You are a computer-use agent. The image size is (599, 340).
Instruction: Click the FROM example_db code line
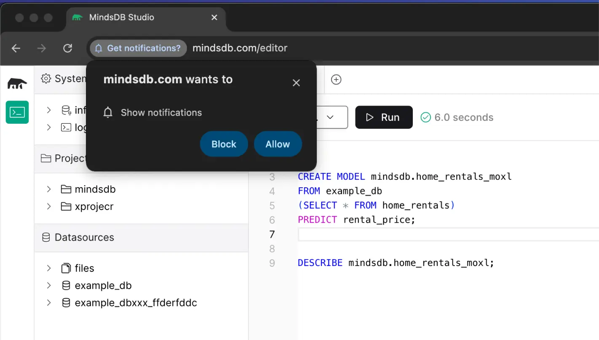click(x=340, y=191)
